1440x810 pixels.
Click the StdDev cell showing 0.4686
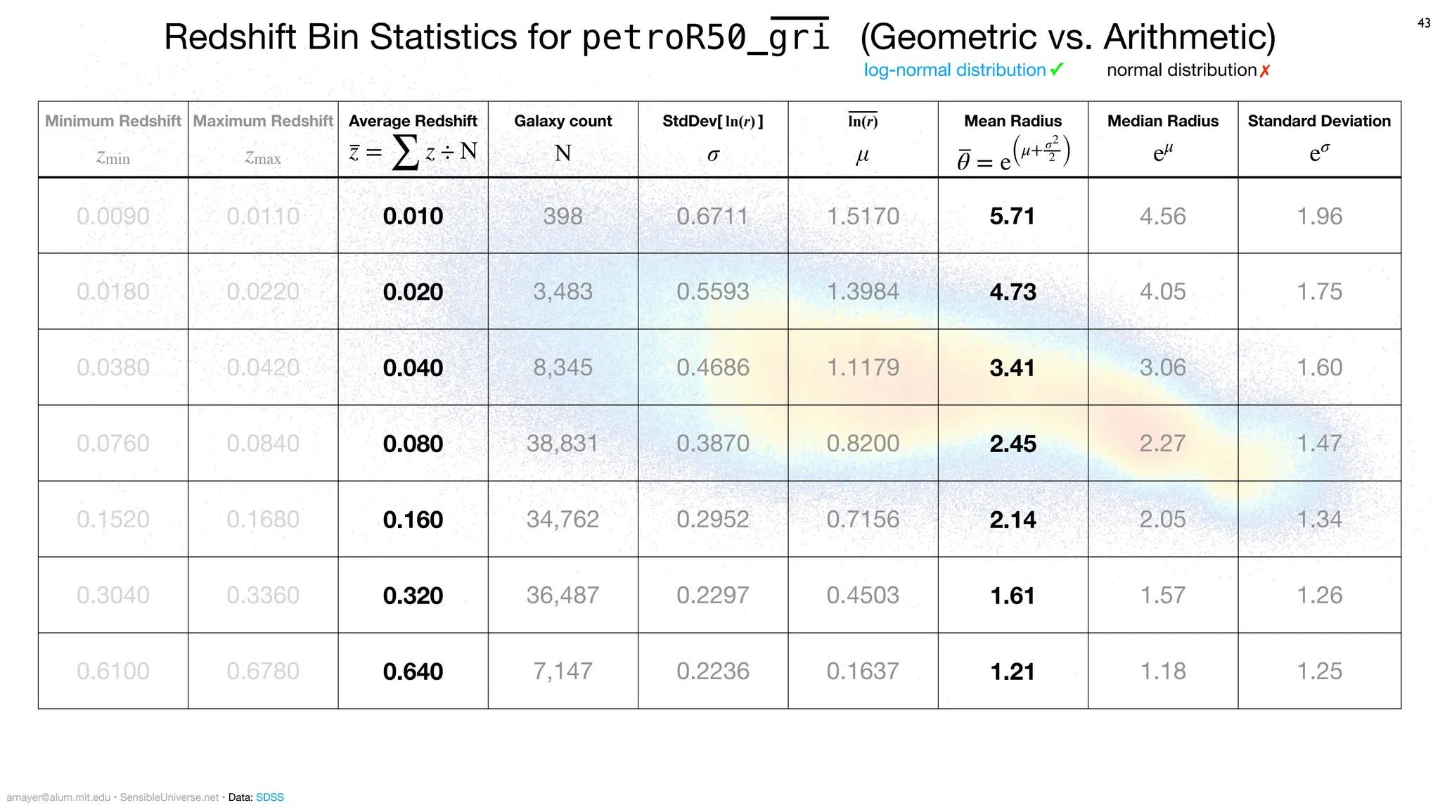click(713, 368)
